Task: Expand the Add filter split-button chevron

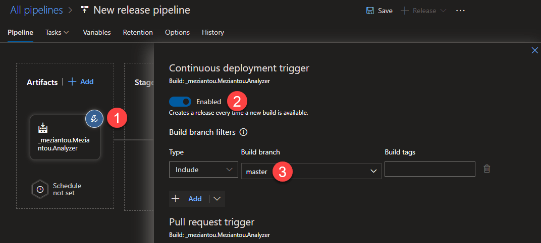Action: coord(217,199)
